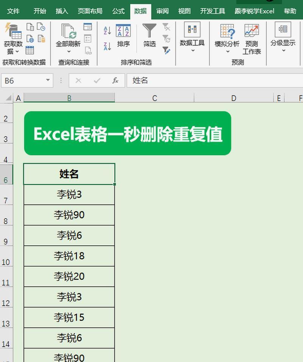Switch to the 视图 (View) tab
The image size is (303, 362).
point(184,11)
